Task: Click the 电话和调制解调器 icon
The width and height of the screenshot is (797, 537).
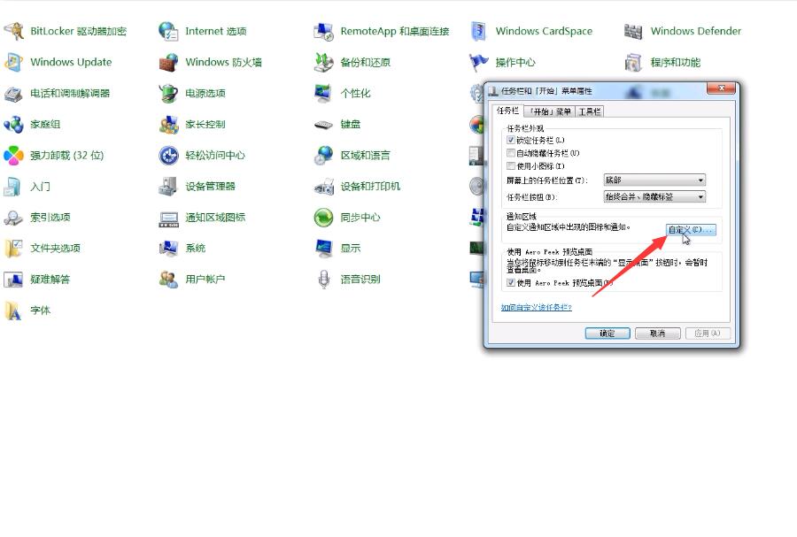Action: point(13,94)
